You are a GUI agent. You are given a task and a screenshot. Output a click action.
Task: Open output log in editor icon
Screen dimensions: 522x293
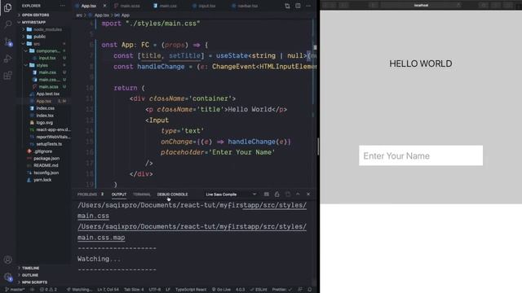288,195
